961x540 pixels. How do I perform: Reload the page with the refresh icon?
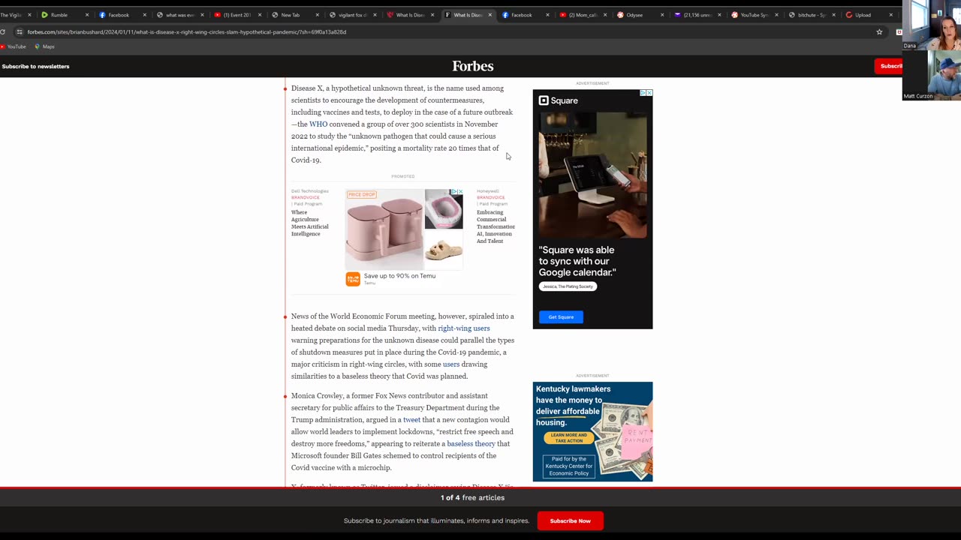click(x=3, y=32)
